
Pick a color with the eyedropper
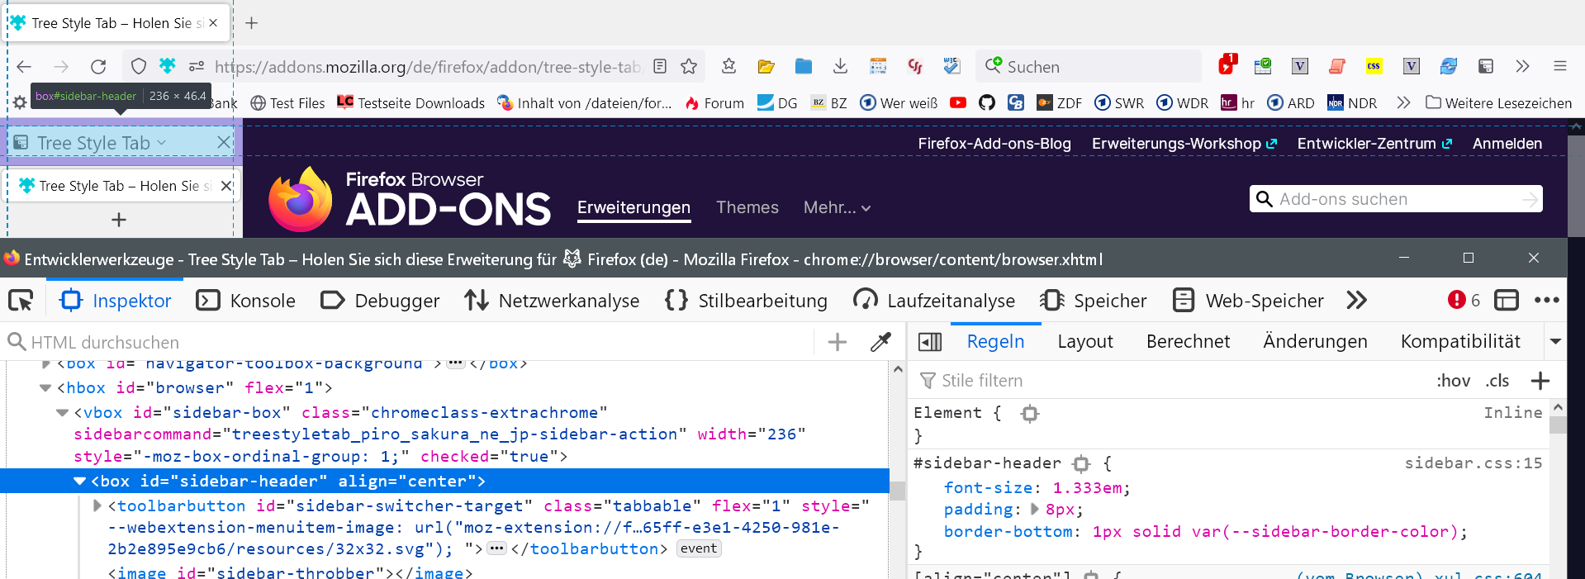(x=880, y=342)
